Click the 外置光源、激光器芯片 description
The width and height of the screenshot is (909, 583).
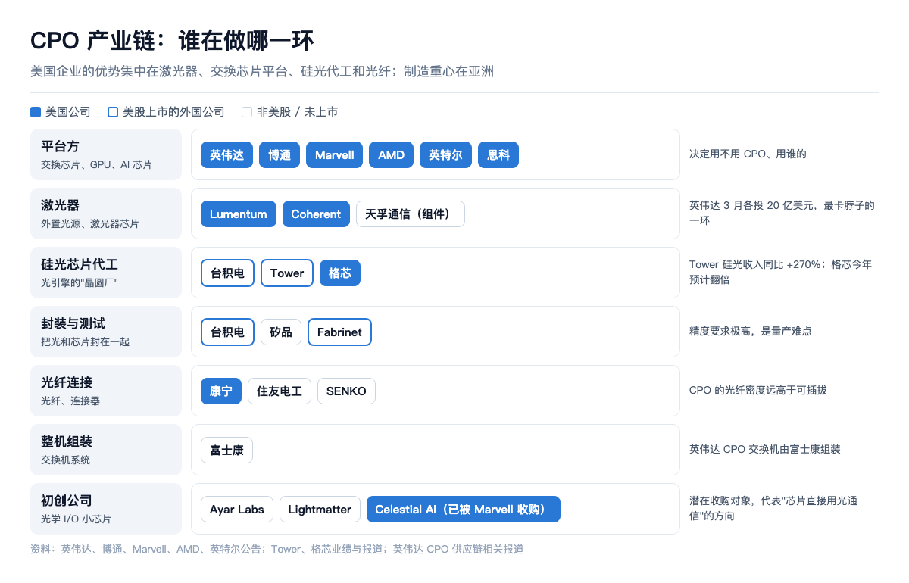click(x=90, y=224)
